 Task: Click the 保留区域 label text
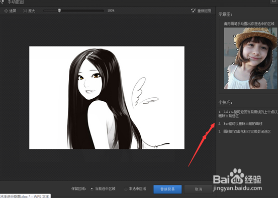(79, 189)
